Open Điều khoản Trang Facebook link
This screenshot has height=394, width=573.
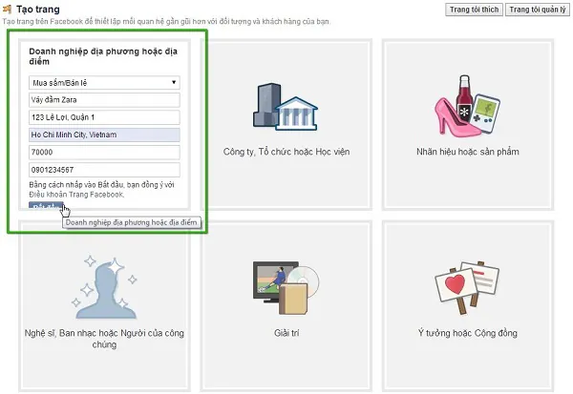click(76, 195)
